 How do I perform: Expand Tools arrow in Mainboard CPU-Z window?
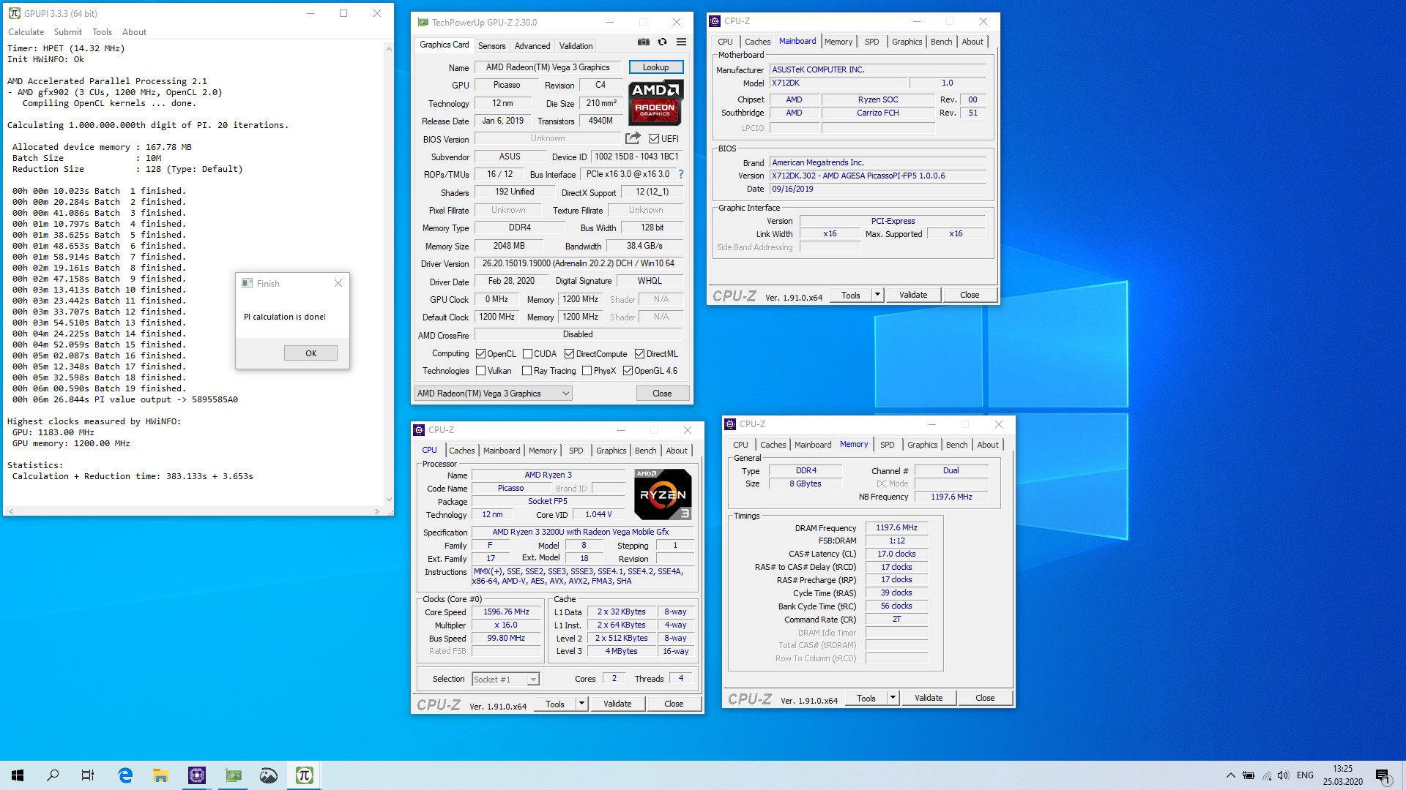click(x=877, y=295)
